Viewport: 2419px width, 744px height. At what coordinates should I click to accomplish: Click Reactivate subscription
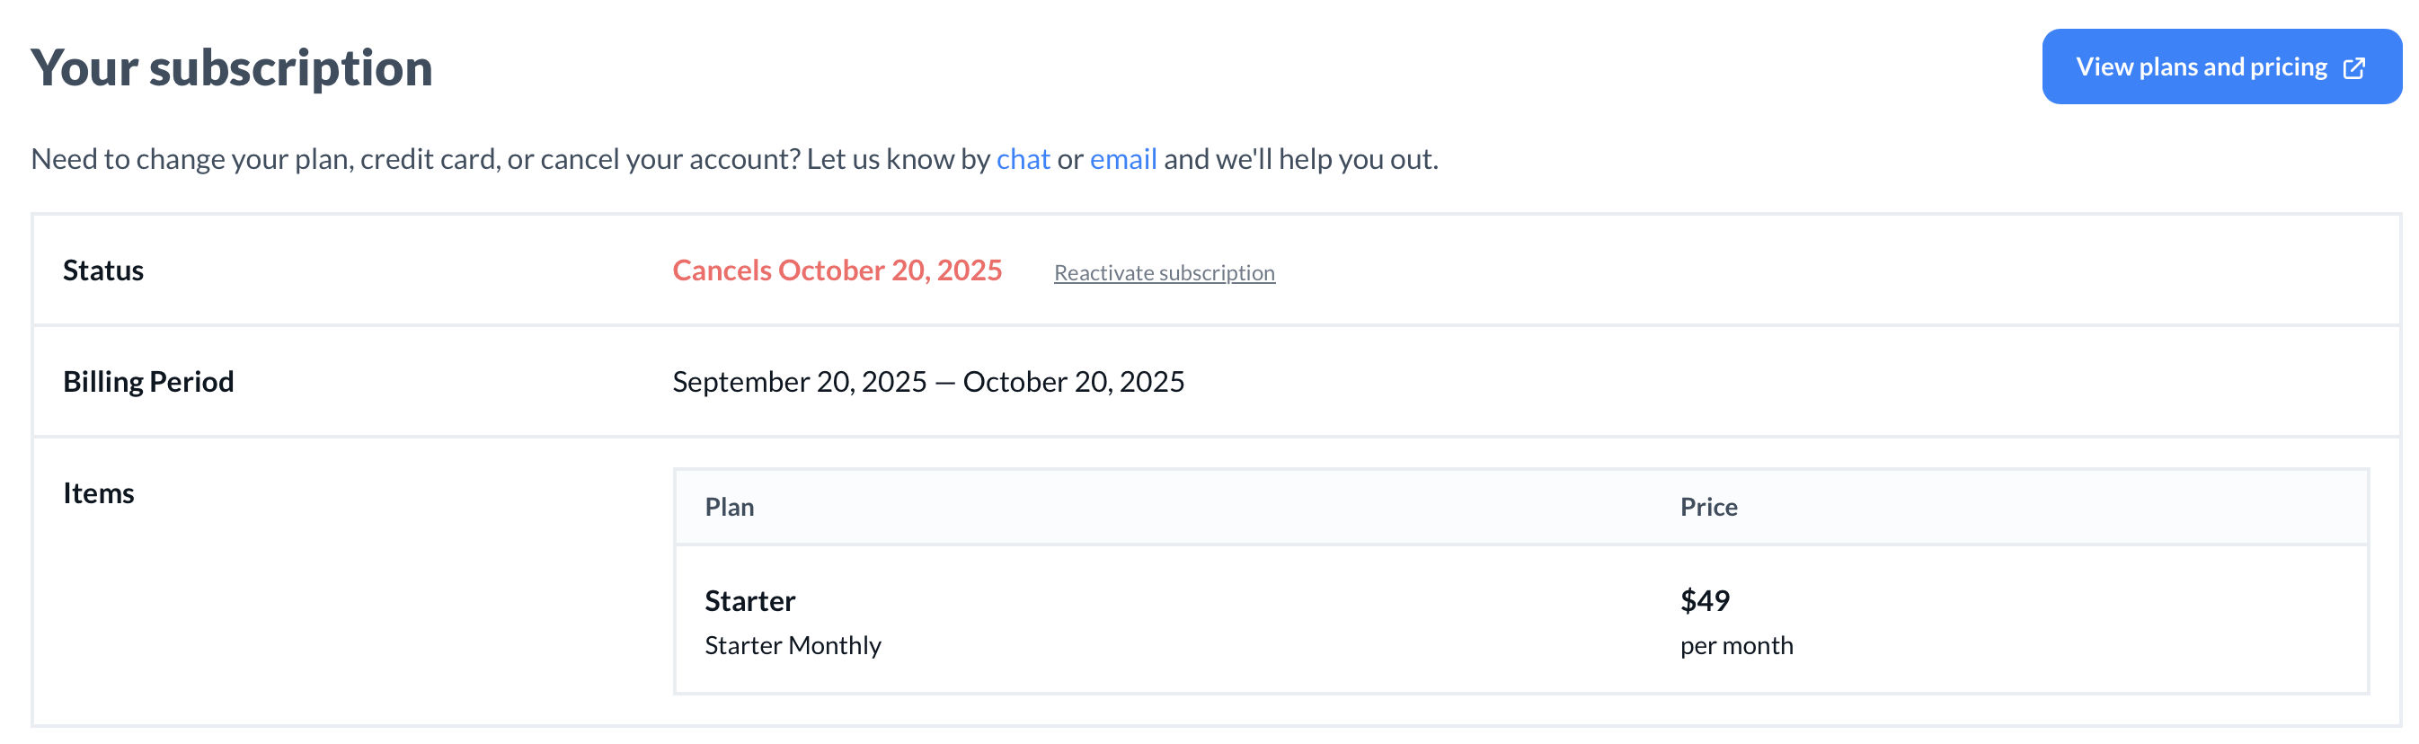1164,272
